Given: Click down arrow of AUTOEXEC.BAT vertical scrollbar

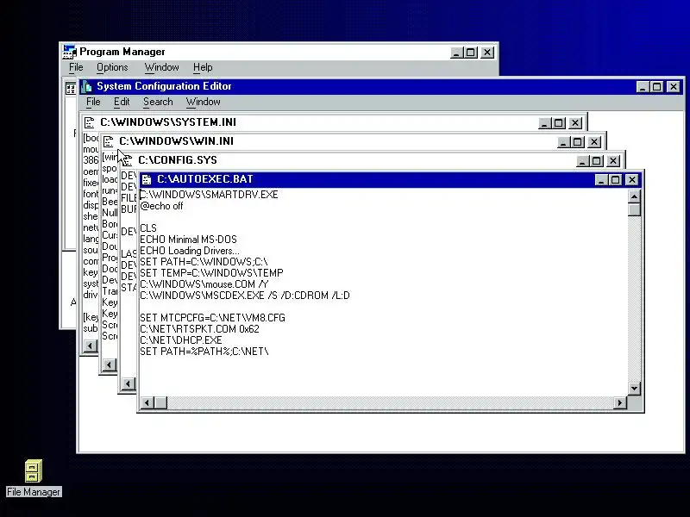Looking at the screenshot, I should [634, 389].
